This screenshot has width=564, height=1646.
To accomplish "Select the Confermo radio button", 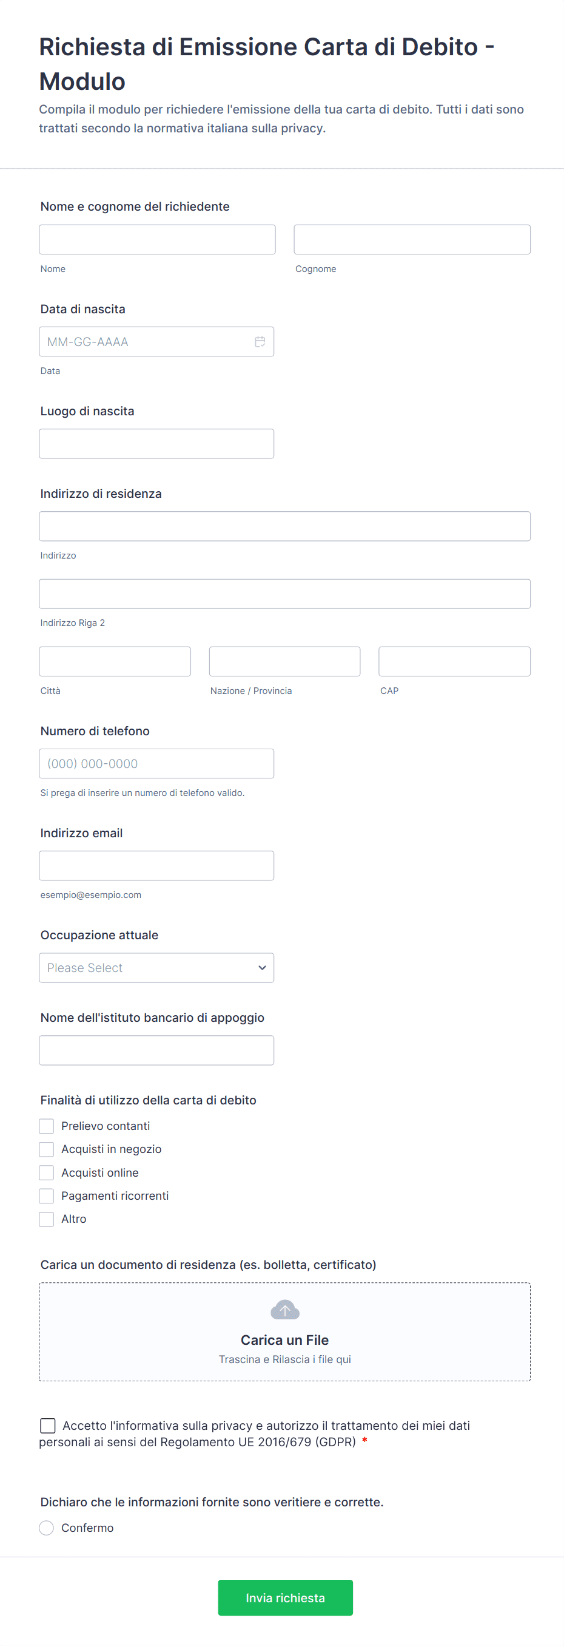I will (x=47, y=1528).
